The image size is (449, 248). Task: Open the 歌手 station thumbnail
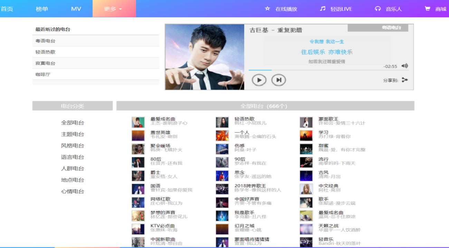click(306, 202)
